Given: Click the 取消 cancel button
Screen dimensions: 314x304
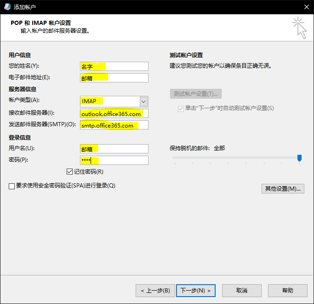Looking at the screenshot, I should coord(242,291).
